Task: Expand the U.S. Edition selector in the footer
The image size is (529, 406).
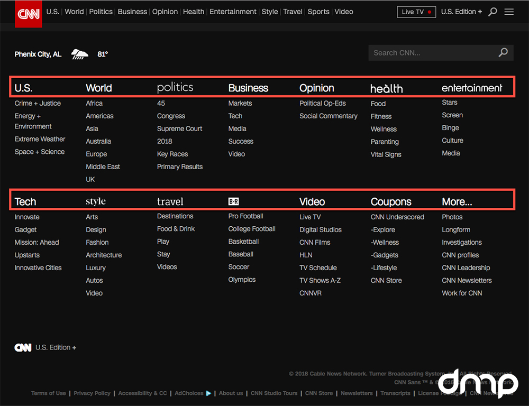Action: [x=56, y=347]
